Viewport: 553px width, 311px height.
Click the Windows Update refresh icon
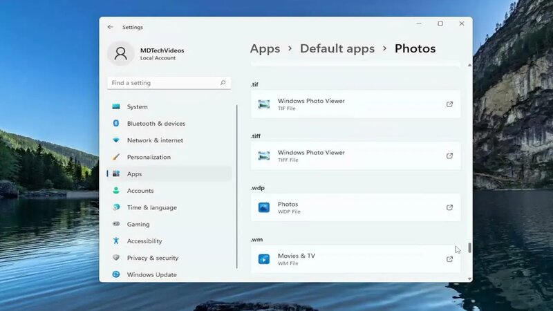(x=116, y=274)
